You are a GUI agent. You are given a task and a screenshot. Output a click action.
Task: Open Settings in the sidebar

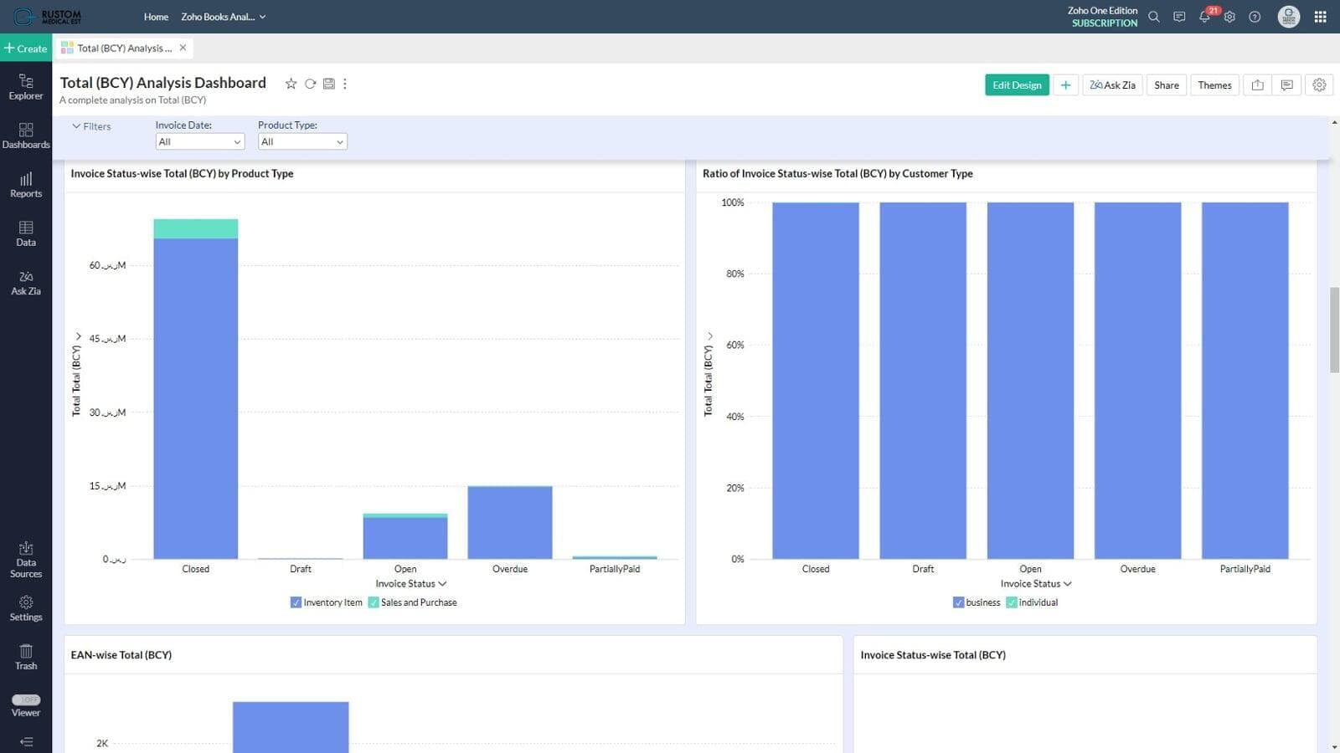pyautogui.click(x=26, y=608)
